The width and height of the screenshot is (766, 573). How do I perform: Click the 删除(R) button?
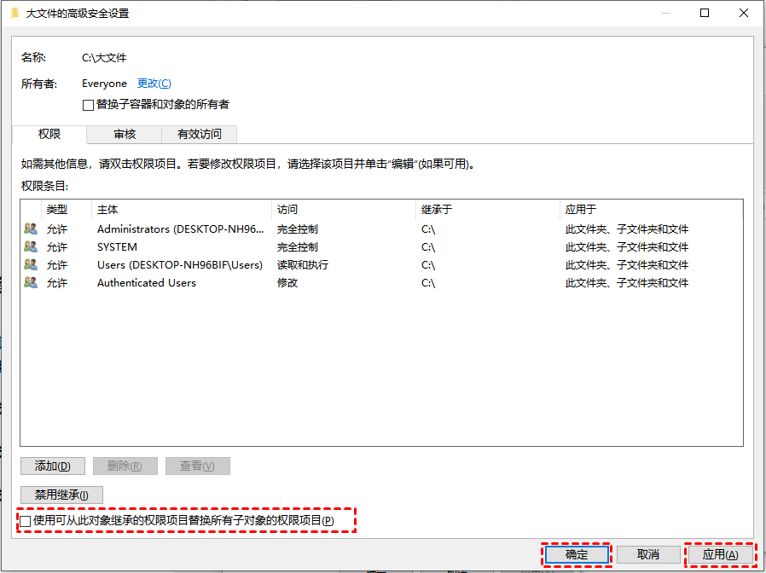(x=125, y=466)
